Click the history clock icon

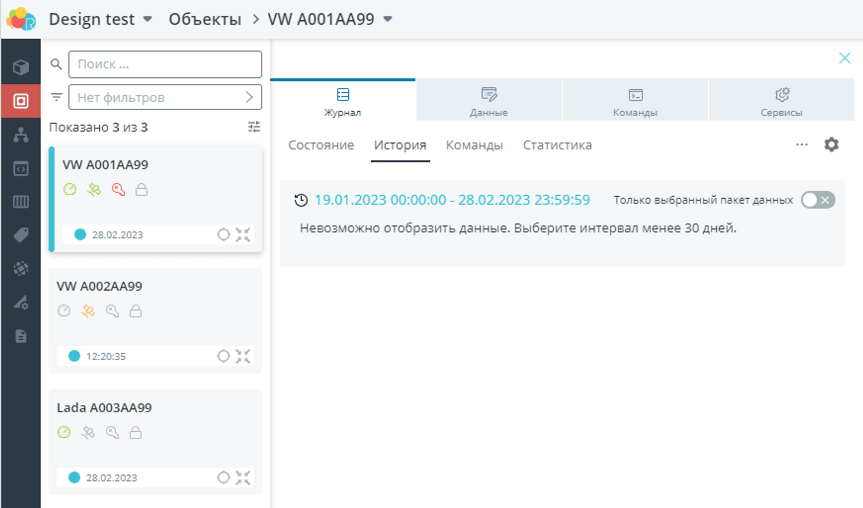tap(301, 200)
